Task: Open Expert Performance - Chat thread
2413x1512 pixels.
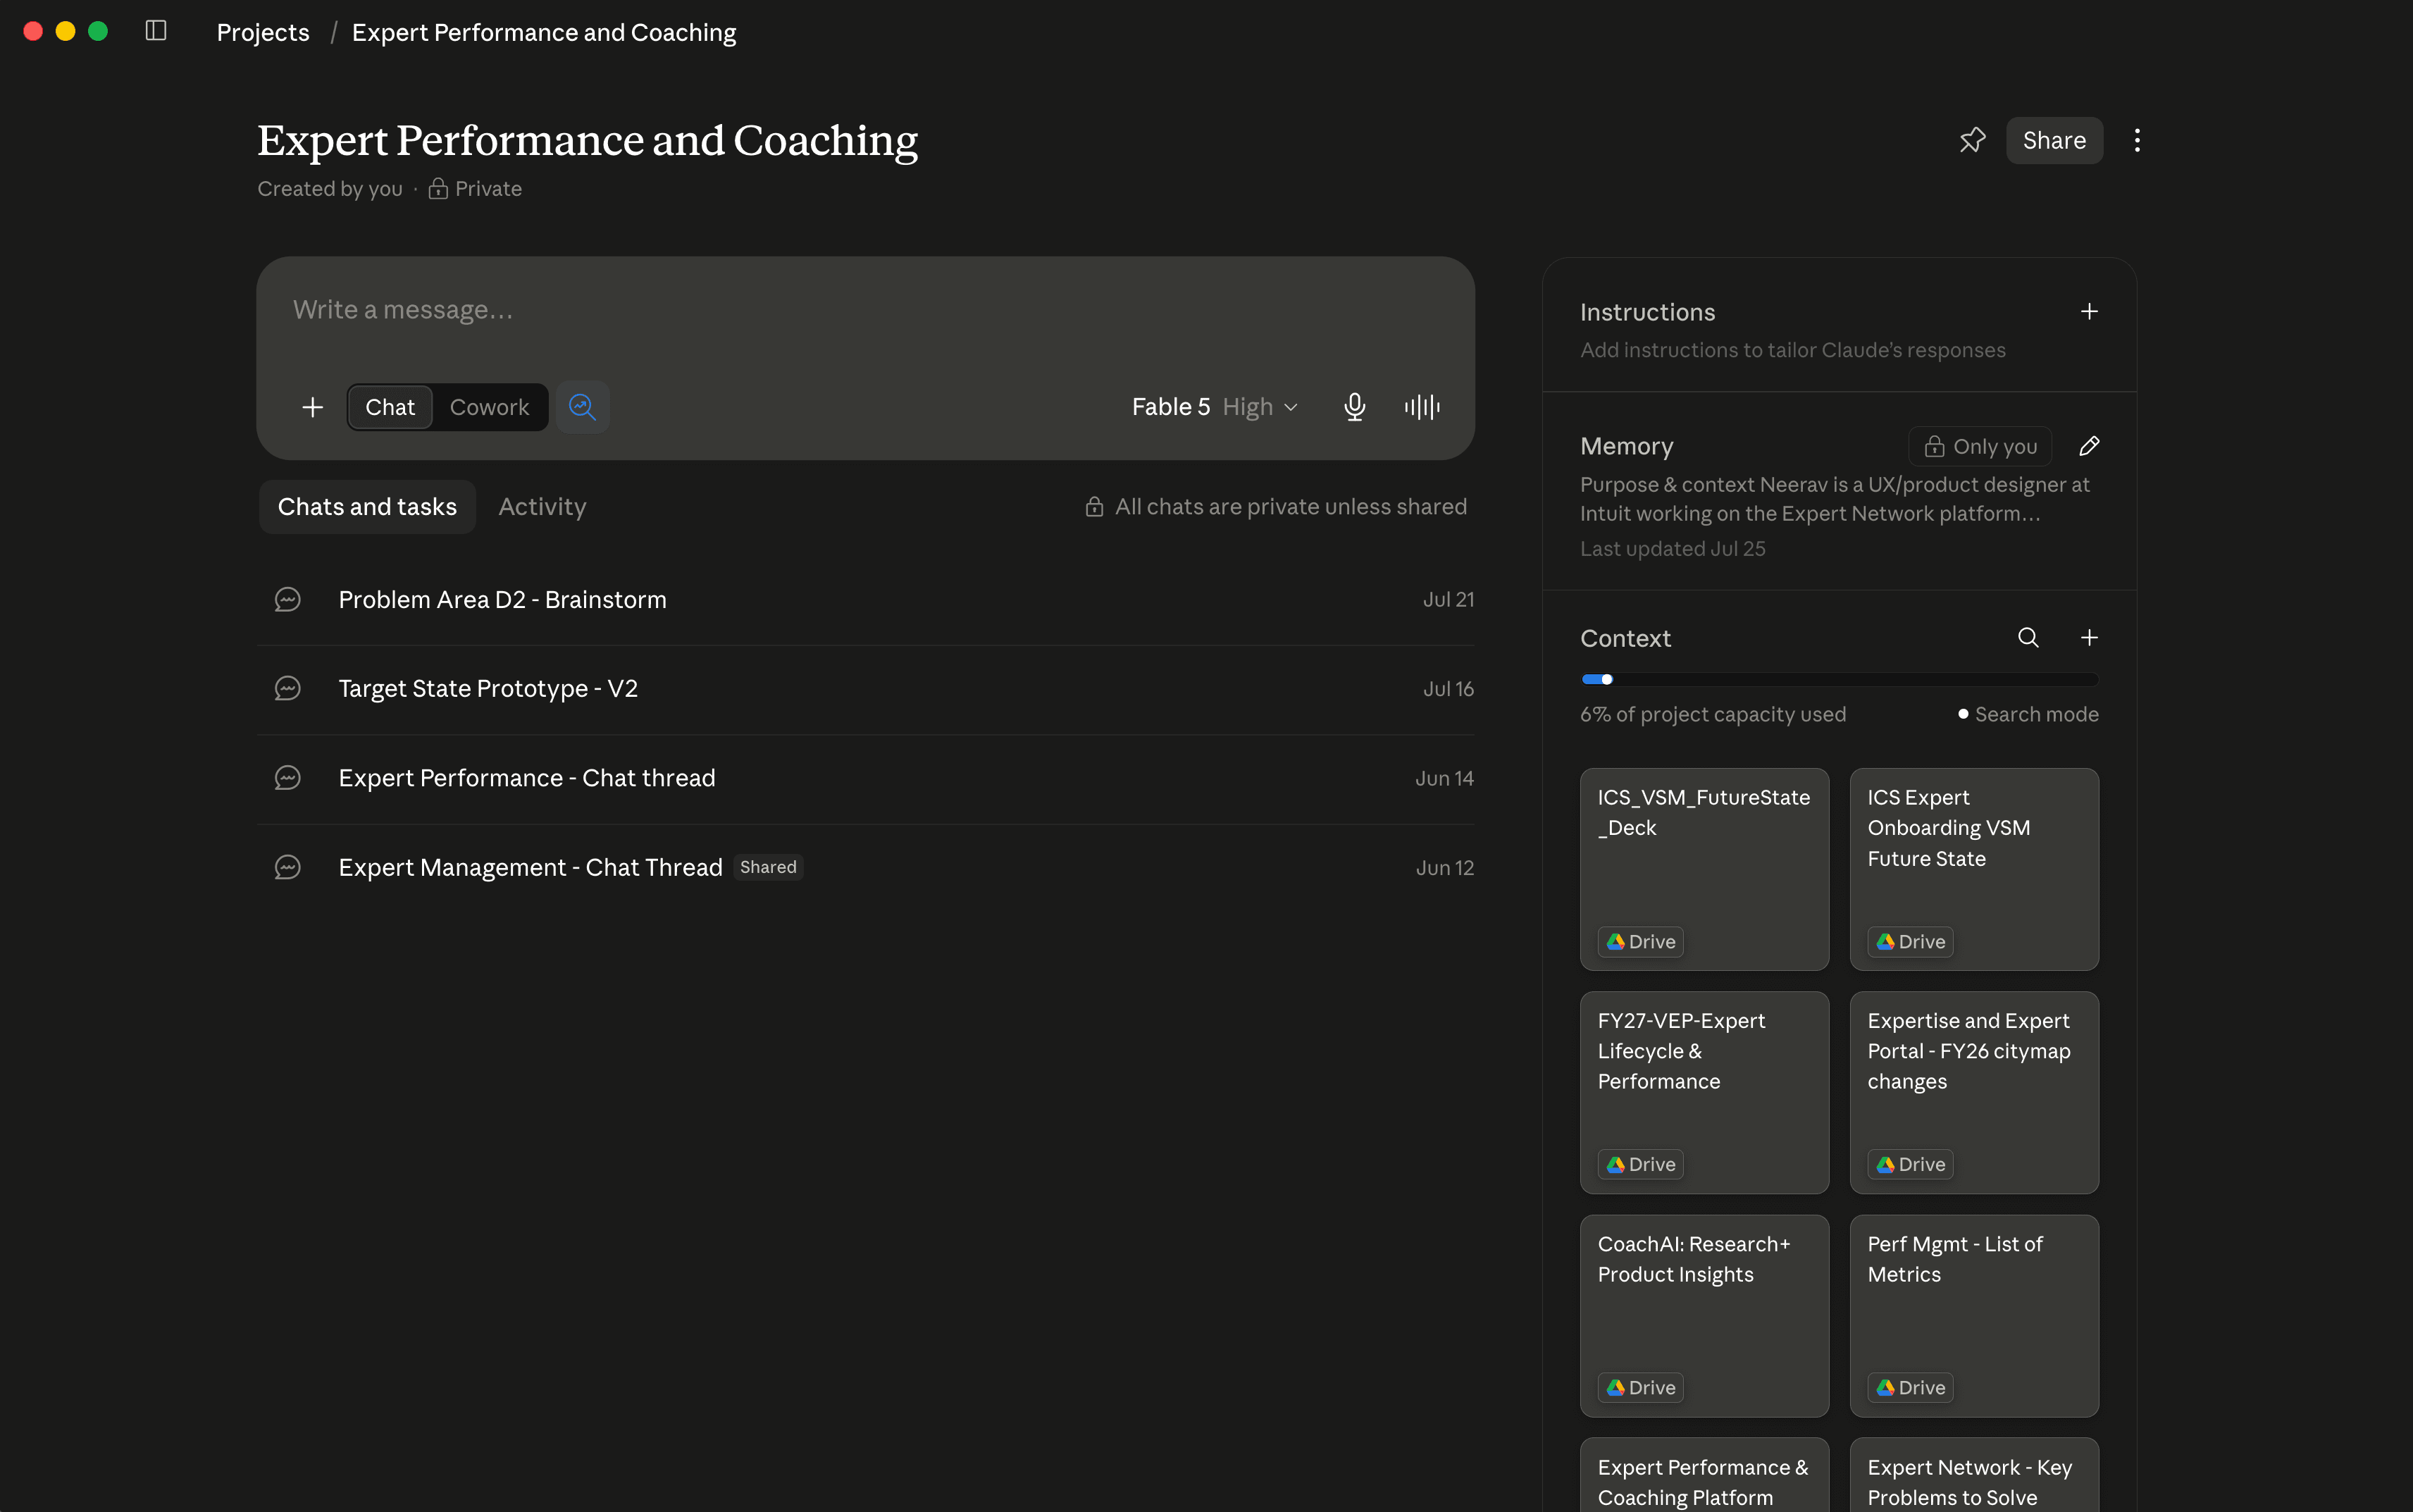Action: [x=866, y=779]
